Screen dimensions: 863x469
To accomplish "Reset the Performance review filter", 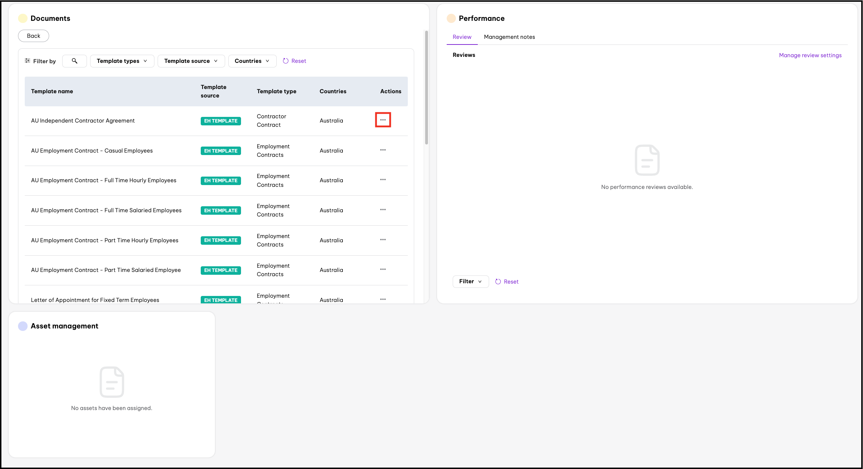I will [507, 281].
